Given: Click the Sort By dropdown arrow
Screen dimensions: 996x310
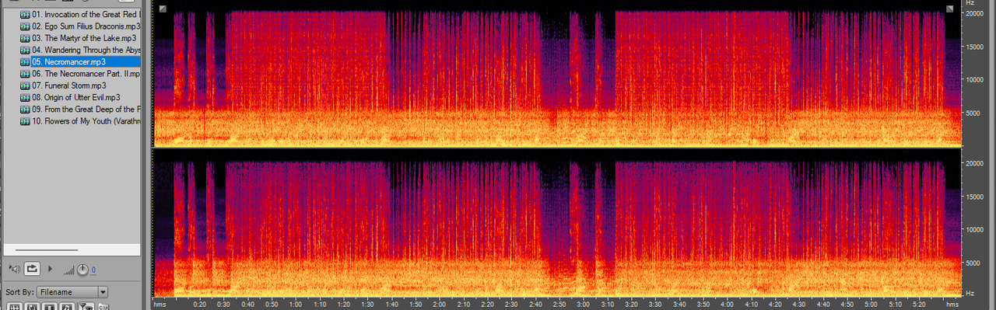Looking at the screenshot, I should click(103, 291).
